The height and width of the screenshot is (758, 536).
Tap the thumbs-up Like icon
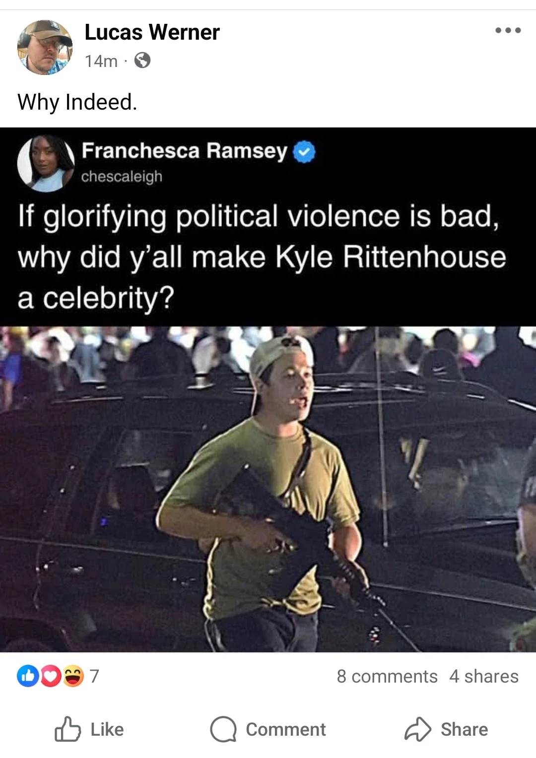[x=67, y=729]
